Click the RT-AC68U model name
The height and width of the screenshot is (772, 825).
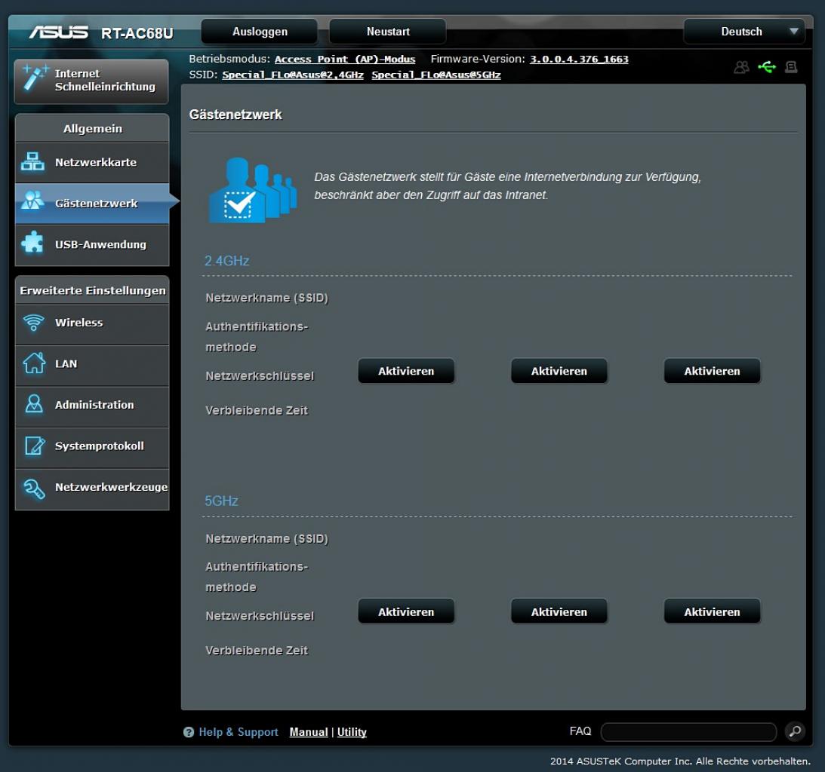(137, 33)
